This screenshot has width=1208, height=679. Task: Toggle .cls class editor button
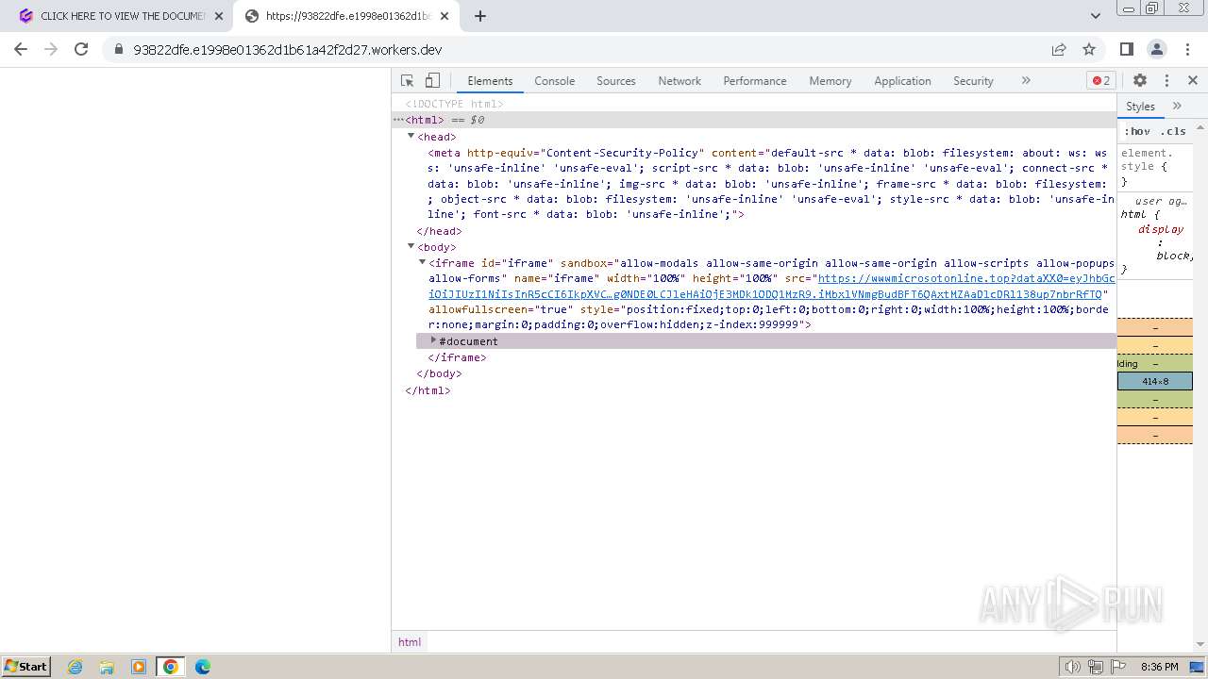pos(1173,131)
